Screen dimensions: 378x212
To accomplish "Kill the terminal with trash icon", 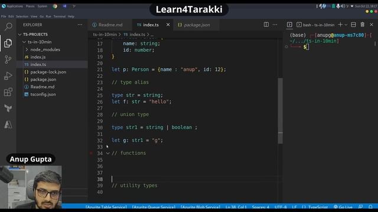I will pyautogui.click(x=362, y=25).
